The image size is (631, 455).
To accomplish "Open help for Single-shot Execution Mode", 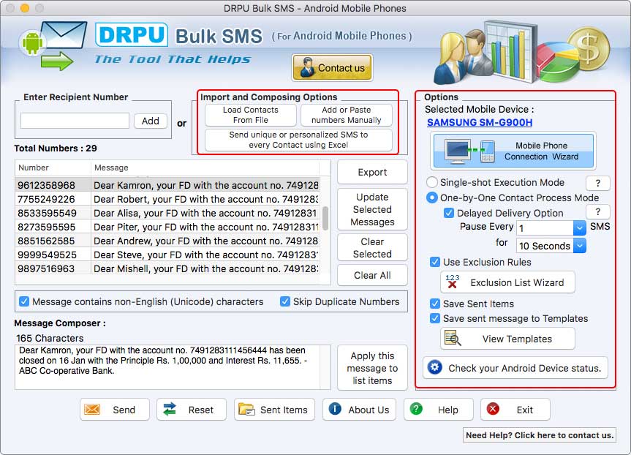I will click(597, 183).
